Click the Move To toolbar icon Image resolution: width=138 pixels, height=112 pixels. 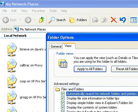(95, 20)
